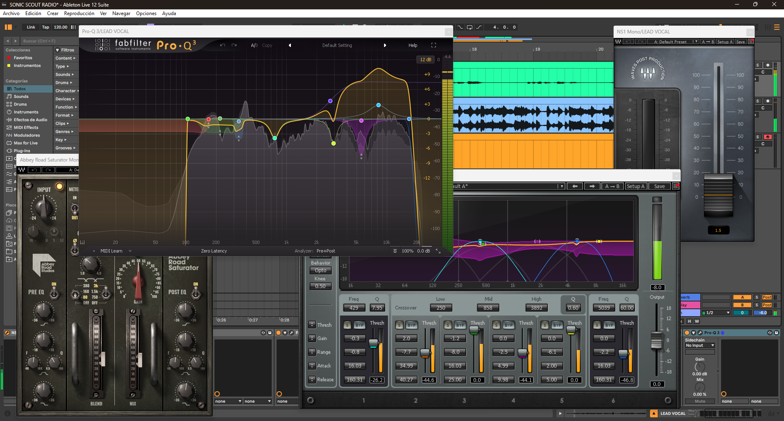Click Setup A in the C6 toolbar

(636, 186)
